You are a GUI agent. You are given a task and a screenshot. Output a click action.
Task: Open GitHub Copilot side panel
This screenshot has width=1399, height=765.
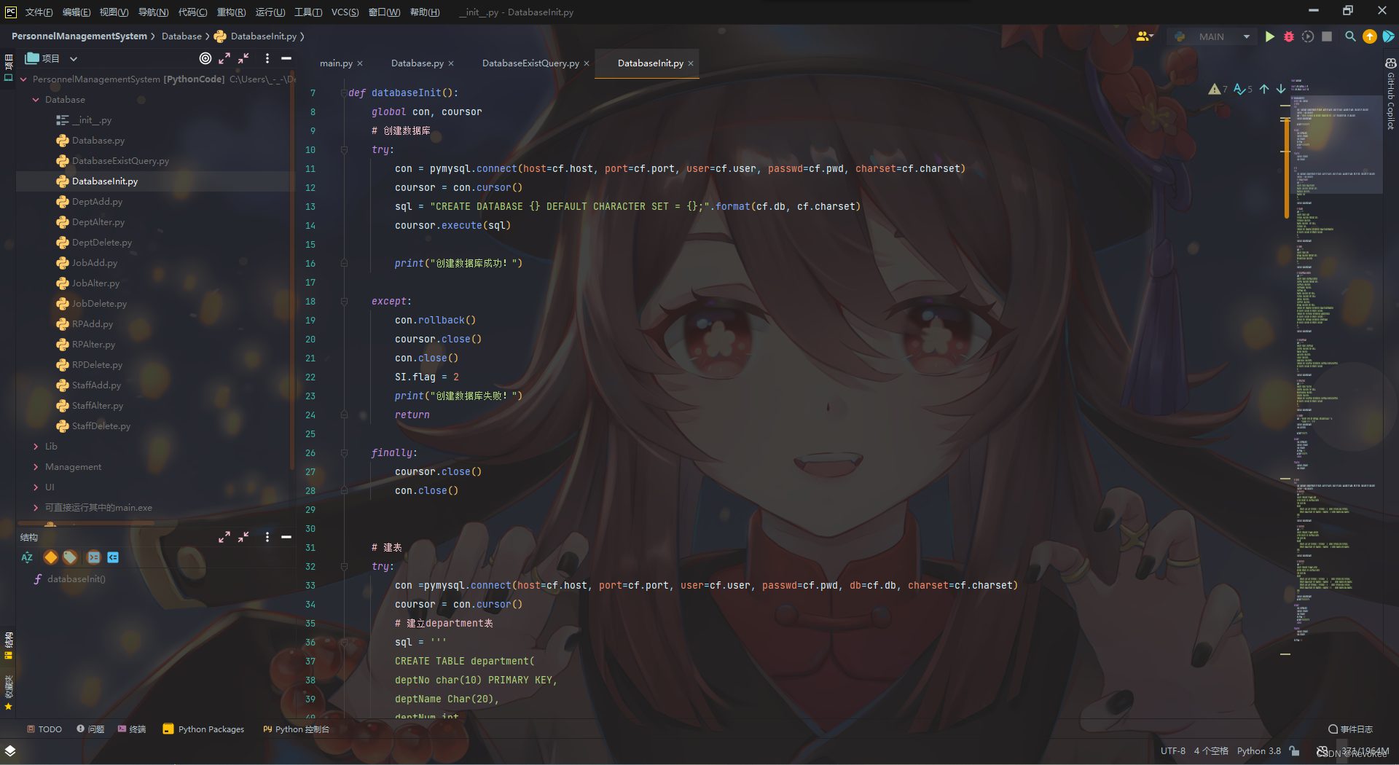coord(1390,95)
